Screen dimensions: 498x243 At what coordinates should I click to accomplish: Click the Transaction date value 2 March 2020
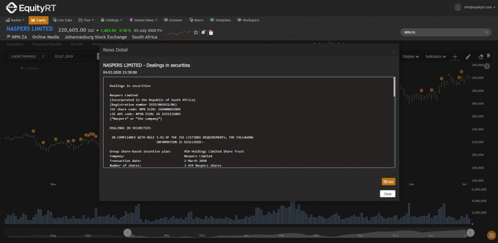click(196, 161)
